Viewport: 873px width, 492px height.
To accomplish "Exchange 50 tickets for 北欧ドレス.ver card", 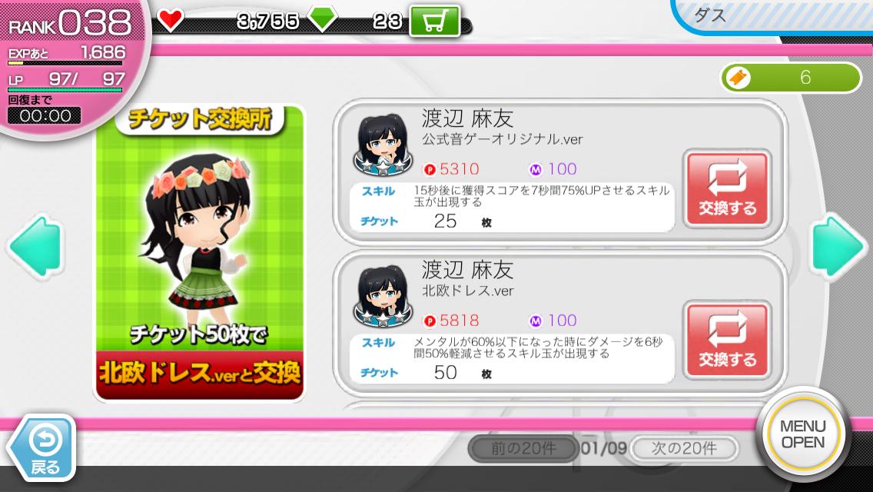I will pyautogui.click(x=727, y=341).
